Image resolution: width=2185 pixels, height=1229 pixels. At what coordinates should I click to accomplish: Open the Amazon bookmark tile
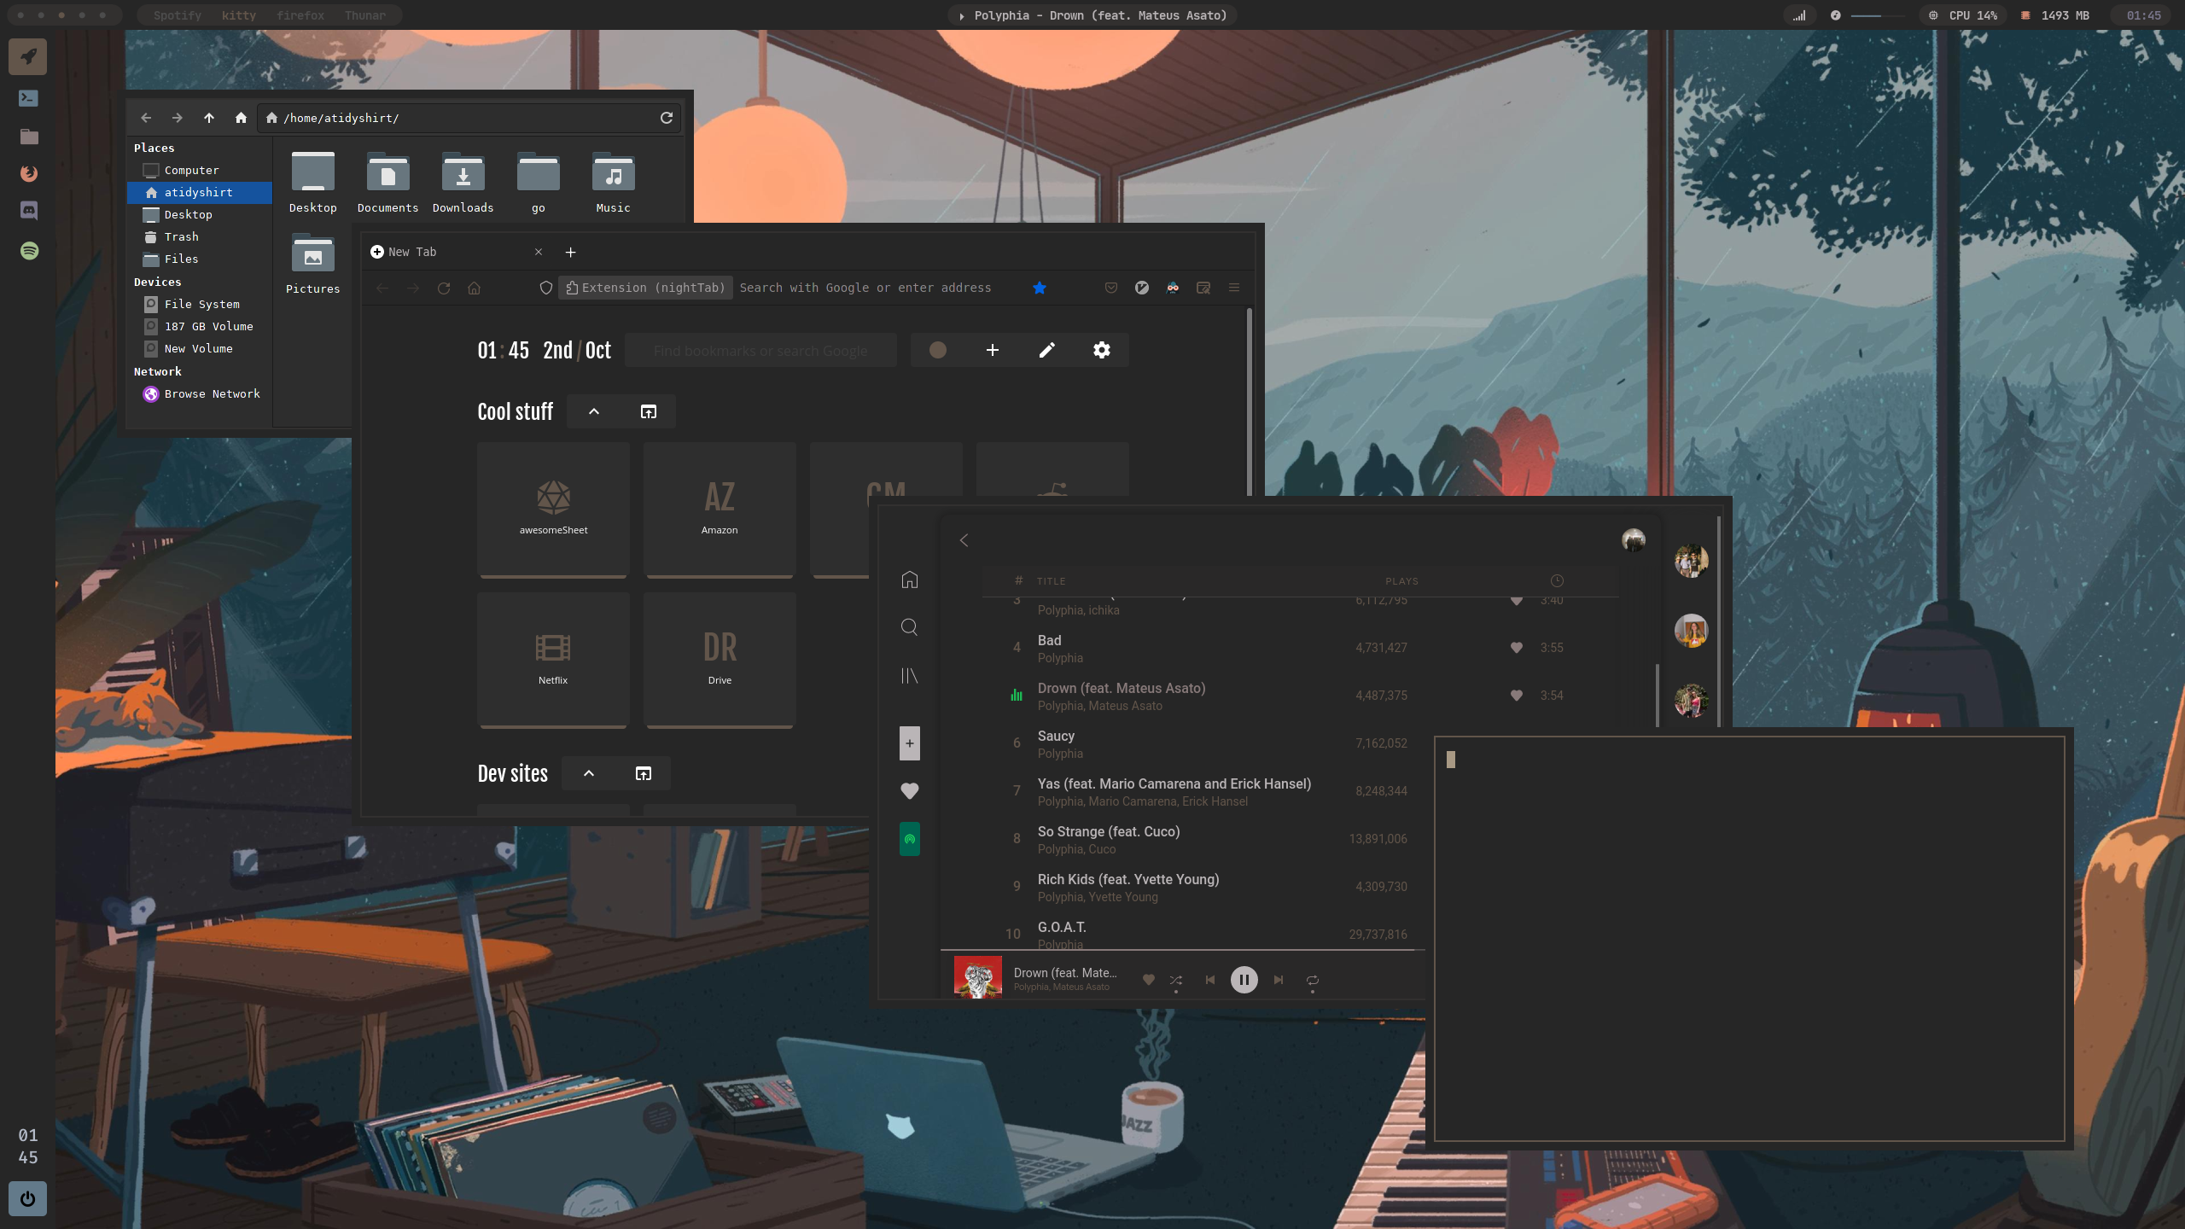click(719, 509)
